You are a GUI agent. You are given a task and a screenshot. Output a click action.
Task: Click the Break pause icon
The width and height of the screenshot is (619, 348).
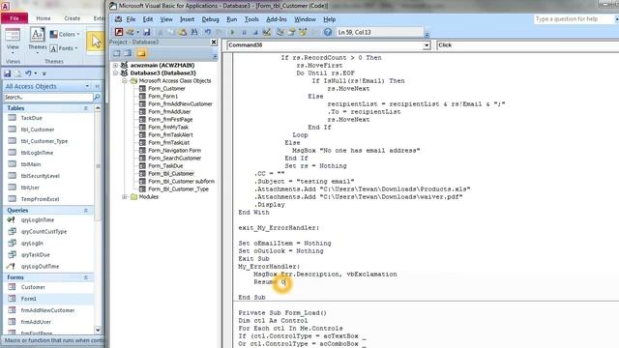244,32
